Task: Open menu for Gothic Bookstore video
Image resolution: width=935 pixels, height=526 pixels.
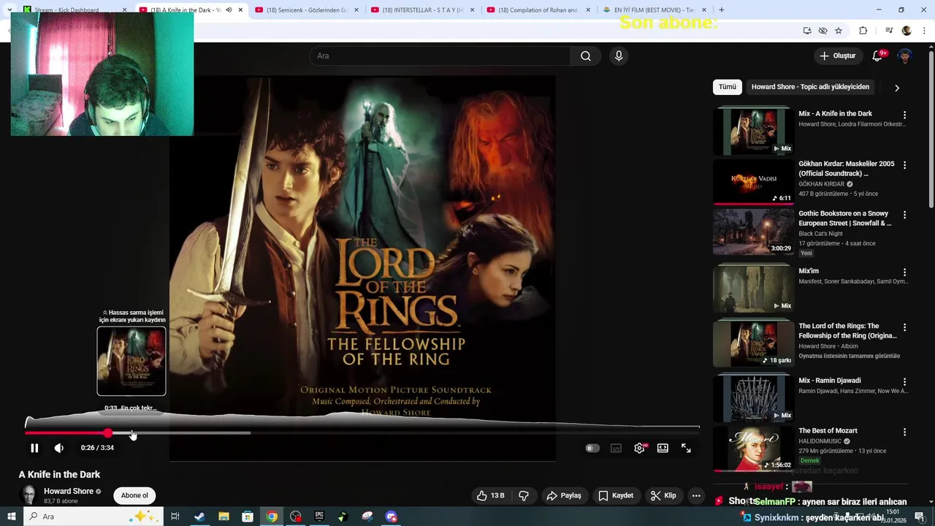Action: click(x=904, y=216)
